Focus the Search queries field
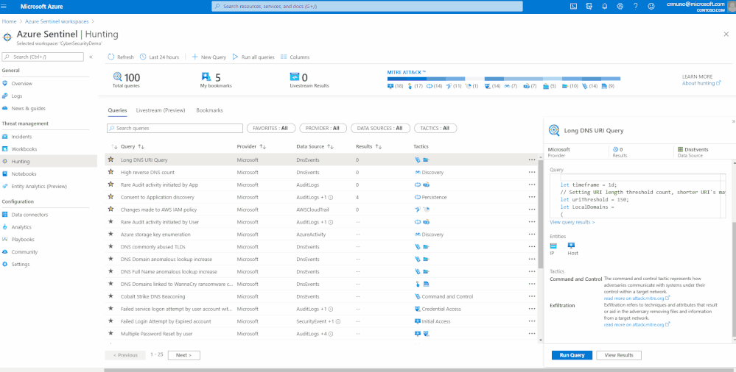 (x=175, y=128)
